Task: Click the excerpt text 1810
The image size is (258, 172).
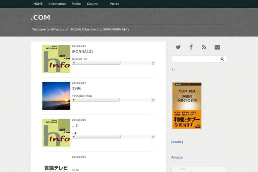Action: [75, 170]
